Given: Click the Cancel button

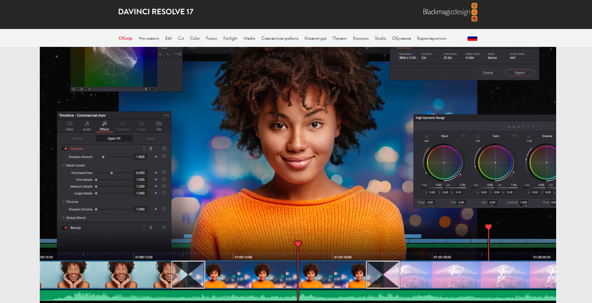Looking at the screenshot, I should pos(488,73).
